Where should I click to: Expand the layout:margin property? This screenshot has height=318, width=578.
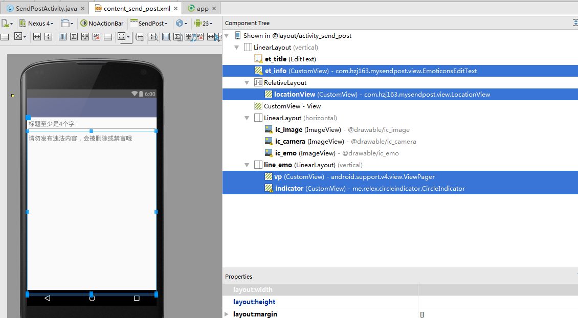(x=227, y=314)
